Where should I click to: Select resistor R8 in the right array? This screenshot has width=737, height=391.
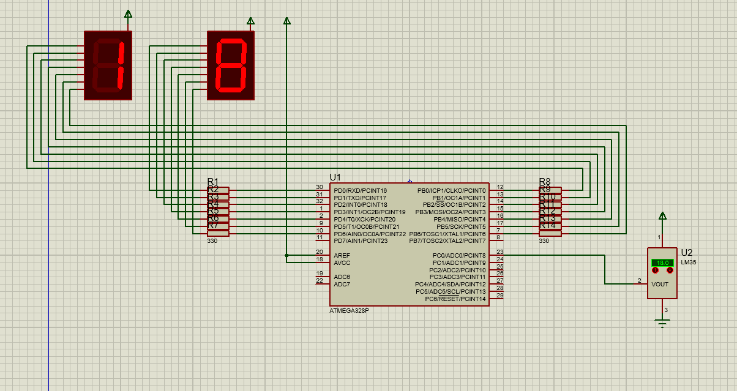click(x=550, y=190)
